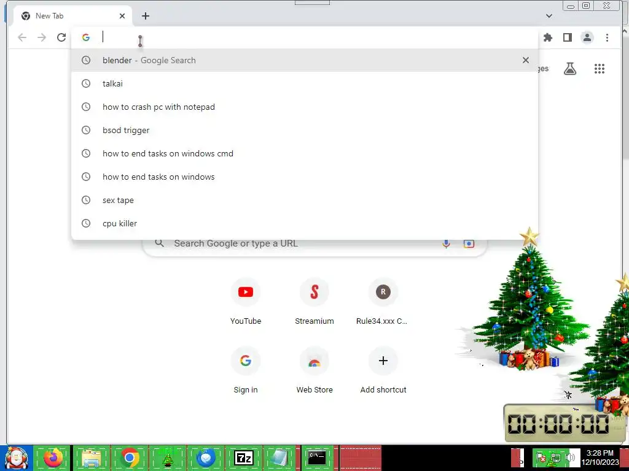Select the how to end tasks on windows suggestion
This screenshot has width=629, height=471.
(305, 177)
